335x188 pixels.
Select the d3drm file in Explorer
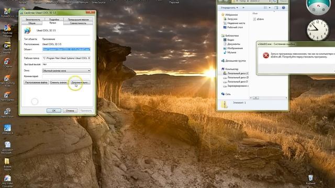(259, 19)
